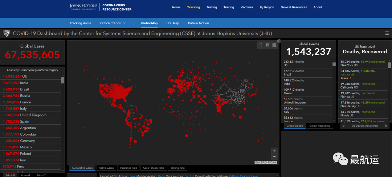Click the Feature Layer link
The height and width of the screenshot is (177, 392).
[249, 176]
